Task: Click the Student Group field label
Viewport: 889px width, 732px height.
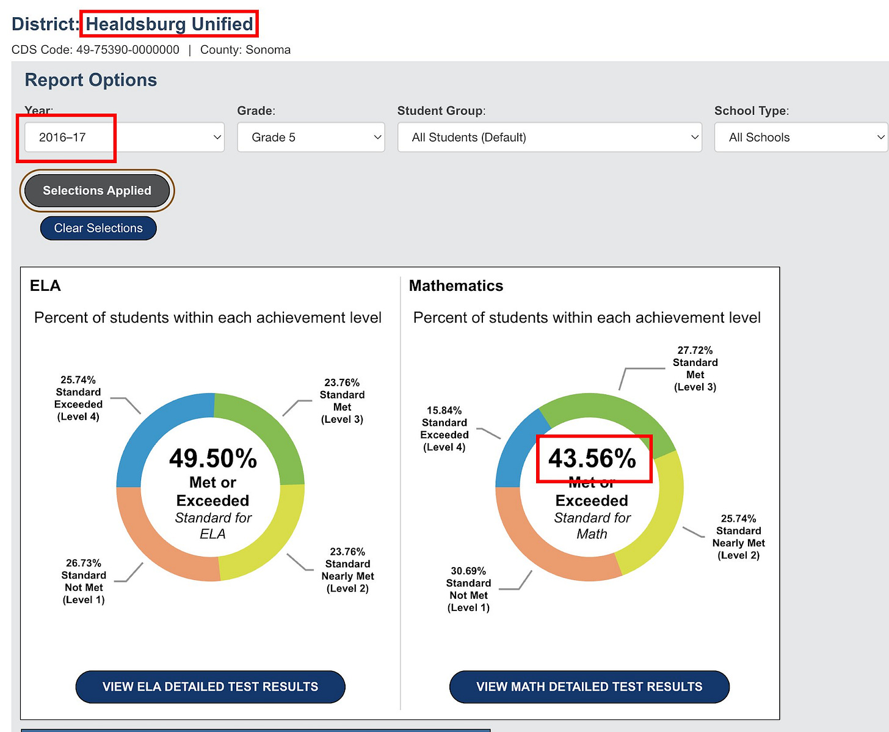Action: 441,111
